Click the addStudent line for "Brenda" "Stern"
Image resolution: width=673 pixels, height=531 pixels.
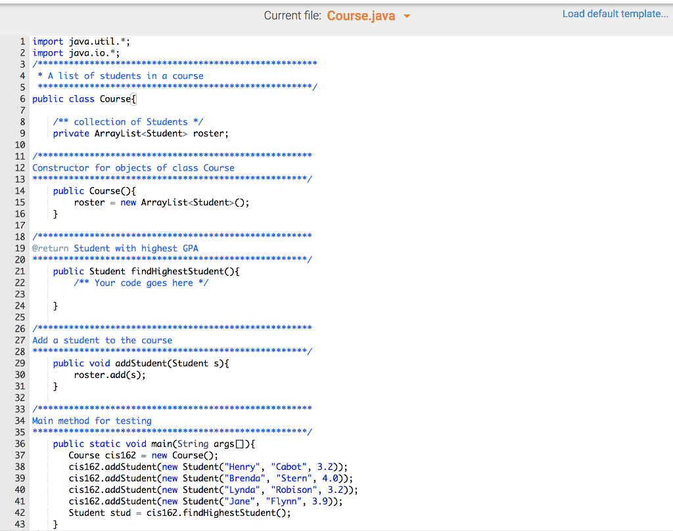click(x=211, y=478)
